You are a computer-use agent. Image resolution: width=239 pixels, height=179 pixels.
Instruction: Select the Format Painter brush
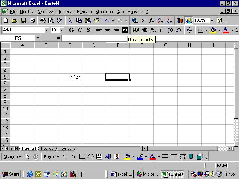pyautogui.click(x=96, y=21)
